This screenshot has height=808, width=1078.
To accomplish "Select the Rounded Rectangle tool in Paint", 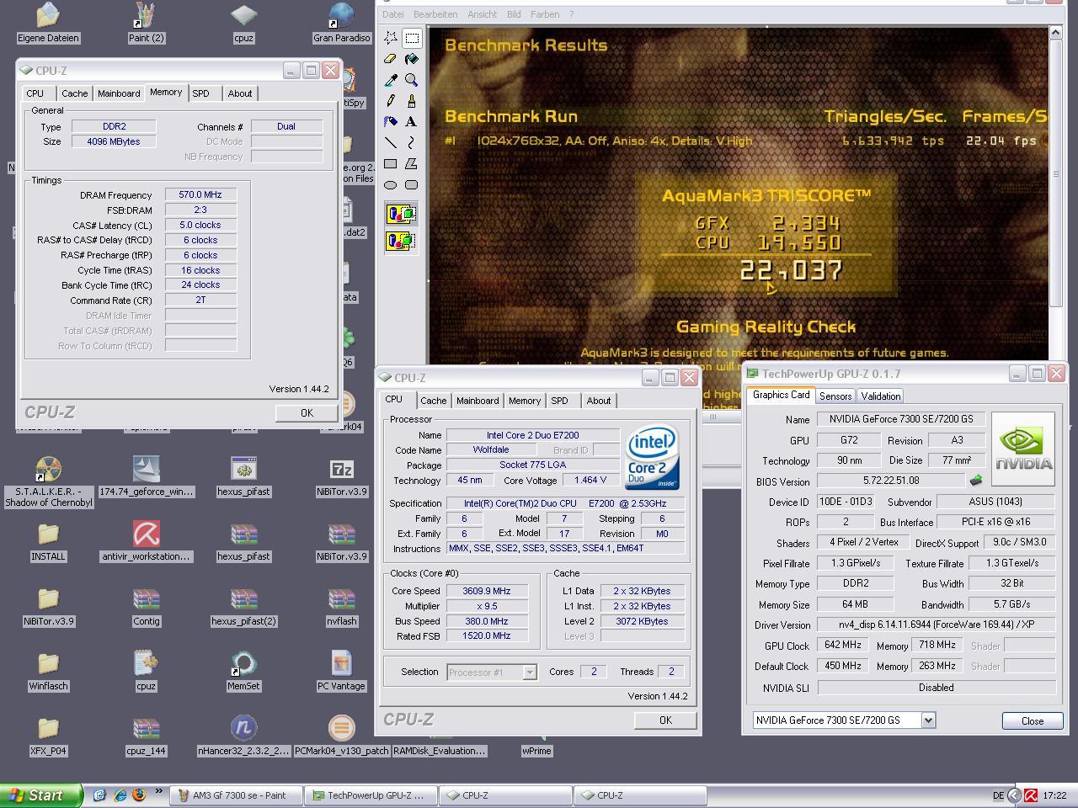I will [x=412, y=185].
